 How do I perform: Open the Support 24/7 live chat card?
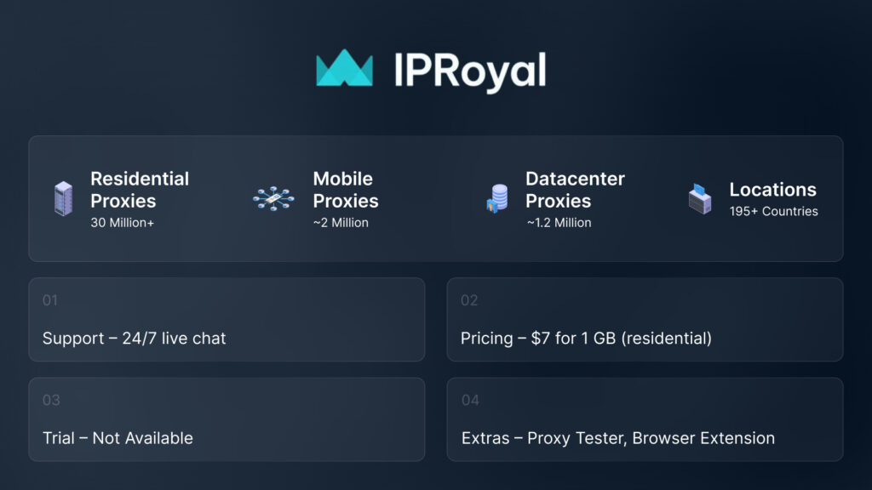(227, 320)
